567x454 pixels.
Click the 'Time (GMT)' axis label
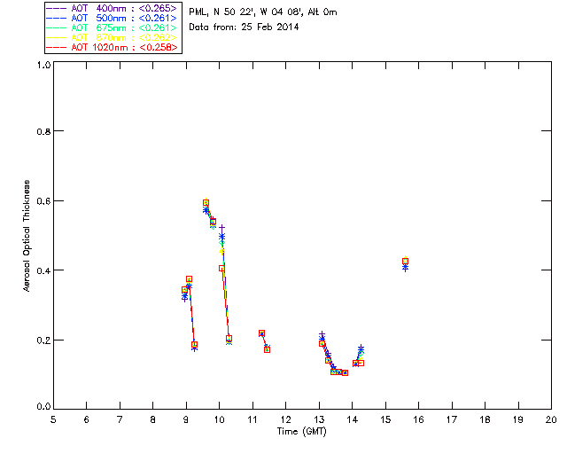click(301, 432)
